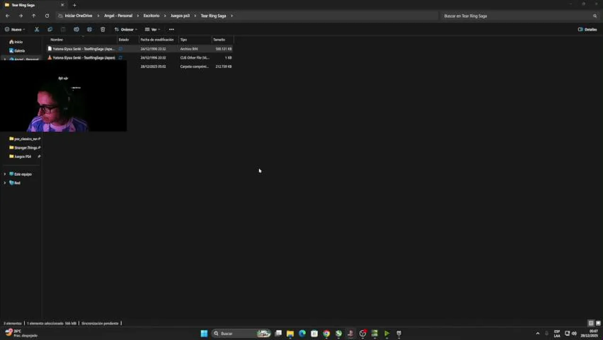Open the Nuevo dropdown

coord(15,29)
